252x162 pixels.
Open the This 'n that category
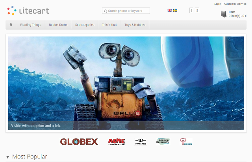click(x=109, y=25)
